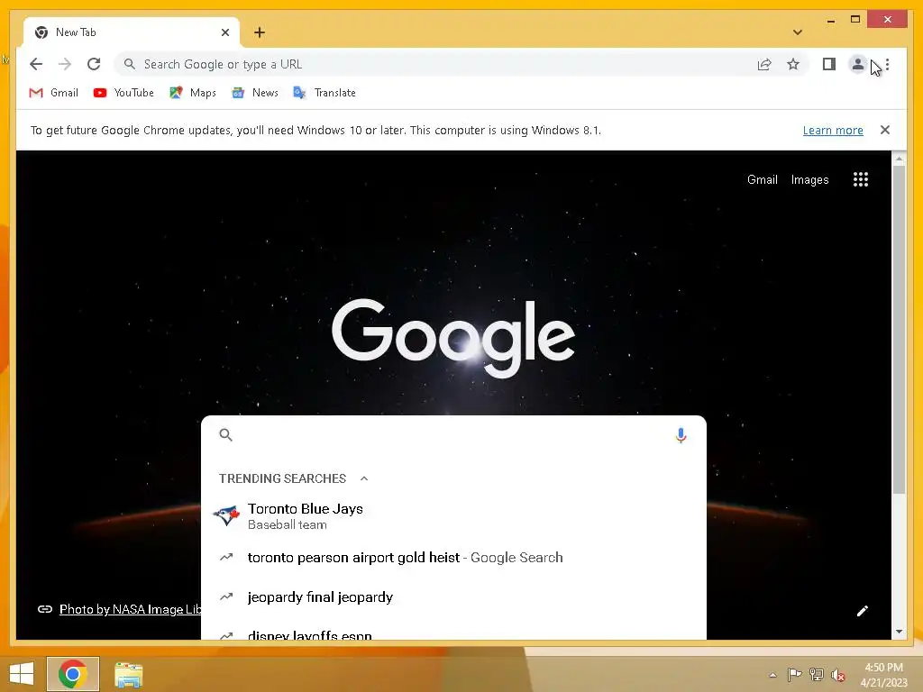Click the page vertical scrollbar
This screenshot has width=923, height=692.
[899, 330]
